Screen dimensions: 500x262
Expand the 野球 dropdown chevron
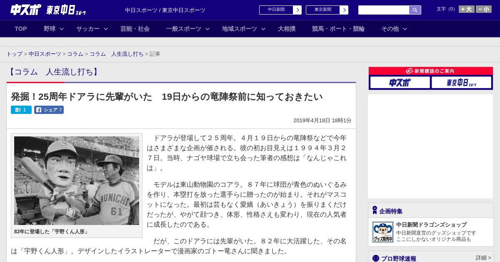(62, 29)
